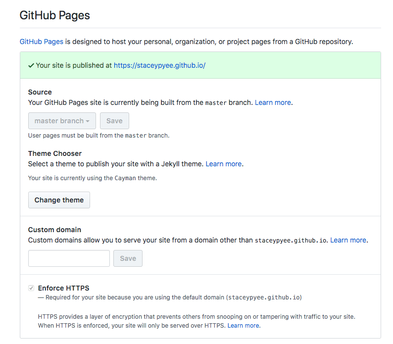
Task: Click 'Your site is currently using the Cayman theme' text
Action: point(93,178)
